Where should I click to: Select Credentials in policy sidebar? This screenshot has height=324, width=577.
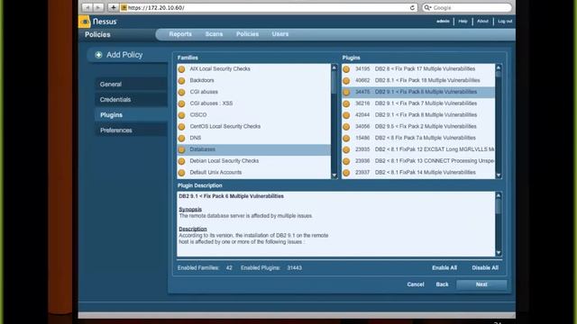coord(131,100)
